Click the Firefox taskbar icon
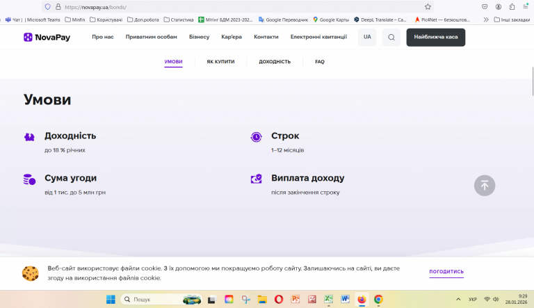The height and width of the screenshot is (308, 534). tap(362, 300)
